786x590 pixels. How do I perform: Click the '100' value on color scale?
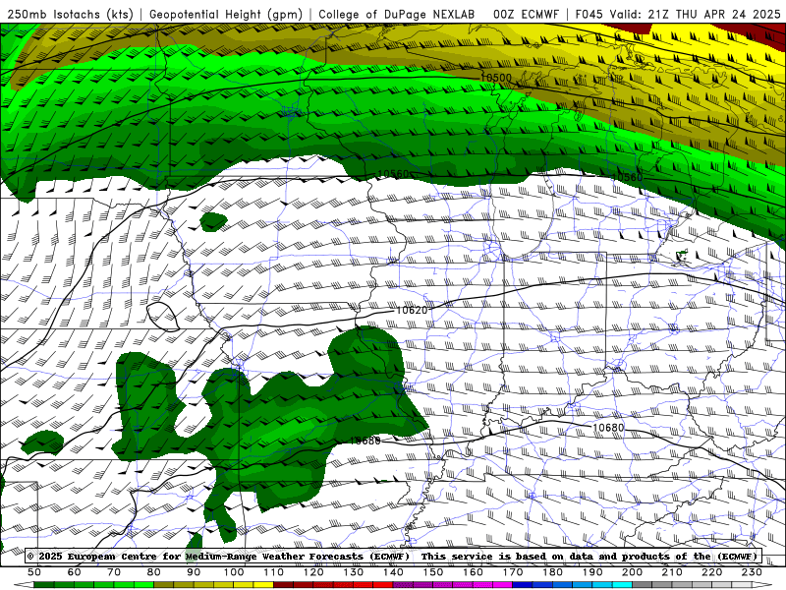pyautogui.click(x=234, y=572)
